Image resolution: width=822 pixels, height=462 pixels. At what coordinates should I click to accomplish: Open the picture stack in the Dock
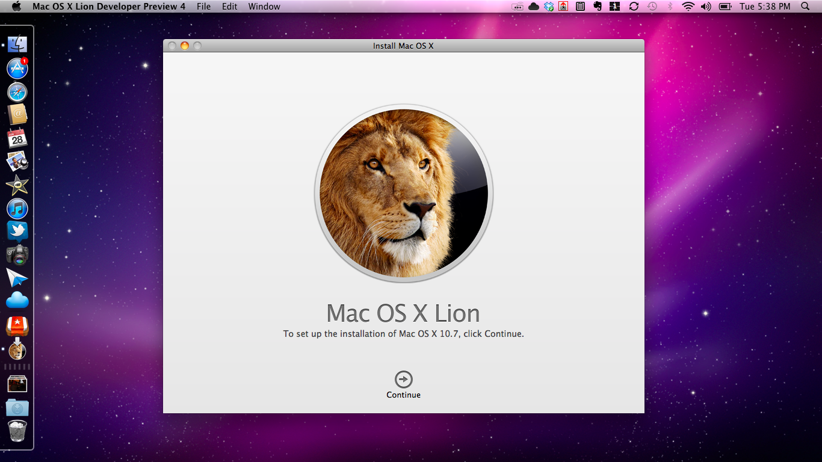(x=17, y=384)
